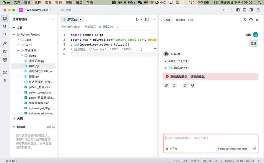The image size is (264, 163).
Task: Expand the 大纲 outline section
Action: 14,118
